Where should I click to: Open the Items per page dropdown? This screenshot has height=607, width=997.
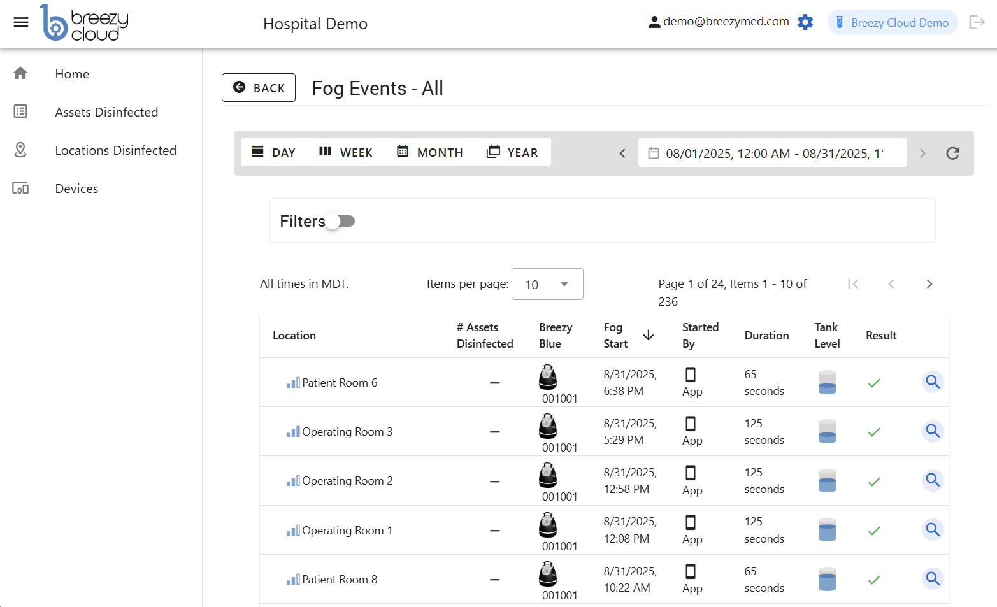(x=547, y=284)
